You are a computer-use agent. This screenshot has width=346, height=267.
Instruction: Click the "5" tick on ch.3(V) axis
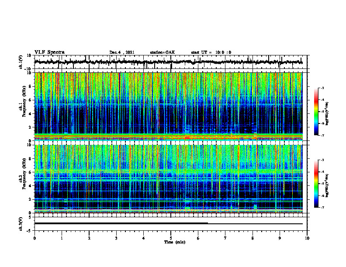point(30,217)
